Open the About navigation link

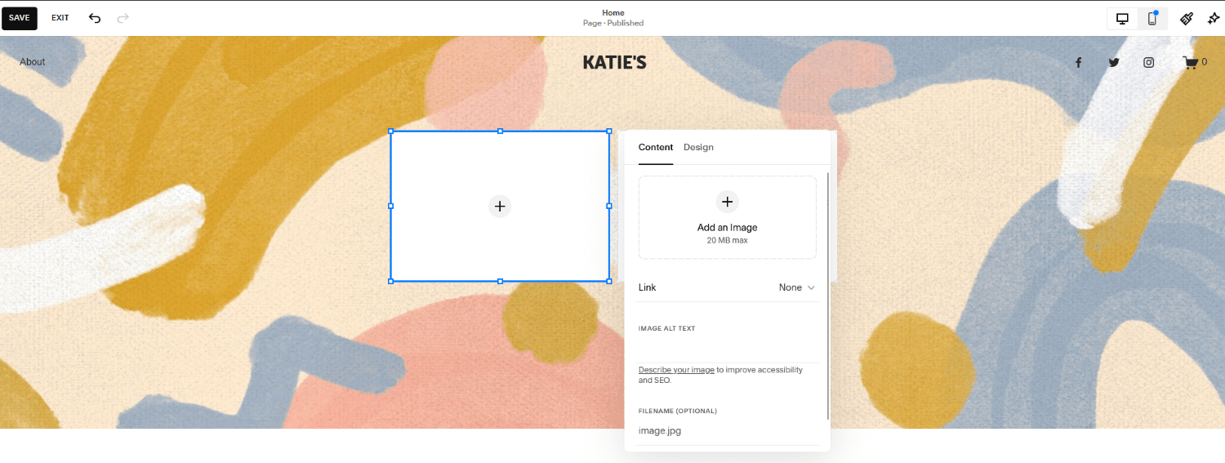point(33,62)
